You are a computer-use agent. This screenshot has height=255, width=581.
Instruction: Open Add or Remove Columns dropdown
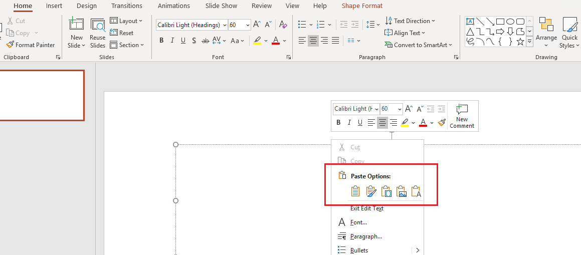click(x=354, y=41)
